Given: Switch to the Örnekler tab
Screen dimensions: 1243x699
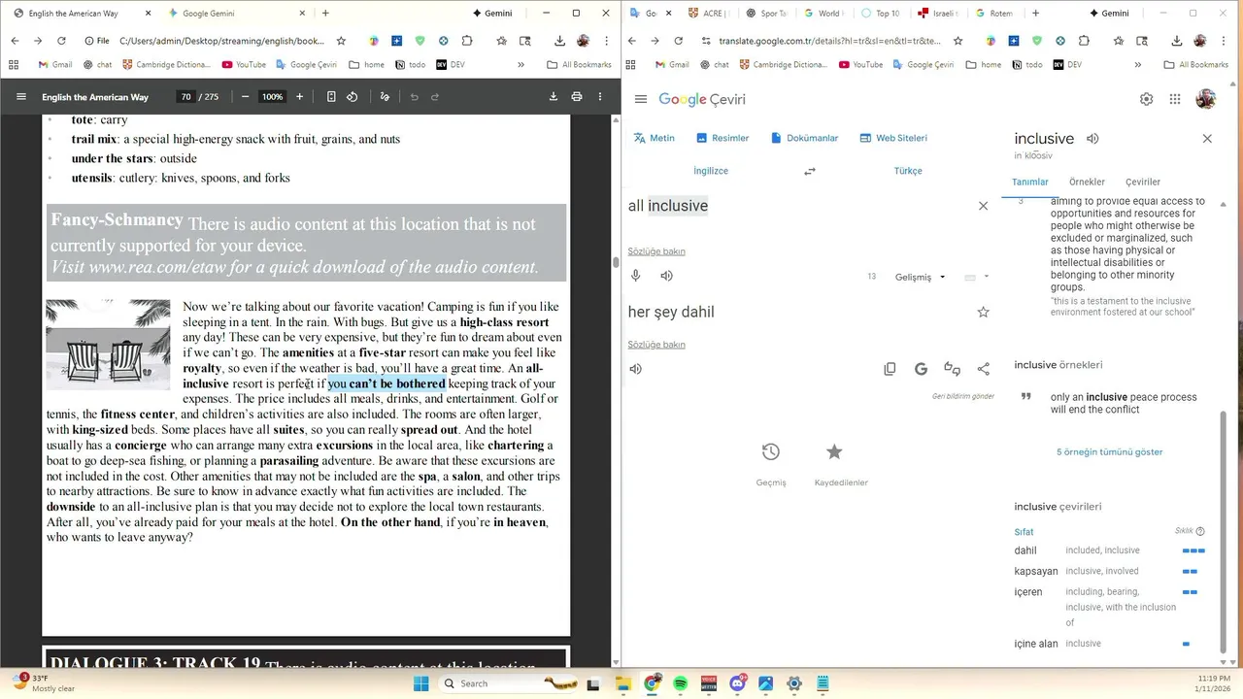Looking at the screenshot, I should point(1087,182).
